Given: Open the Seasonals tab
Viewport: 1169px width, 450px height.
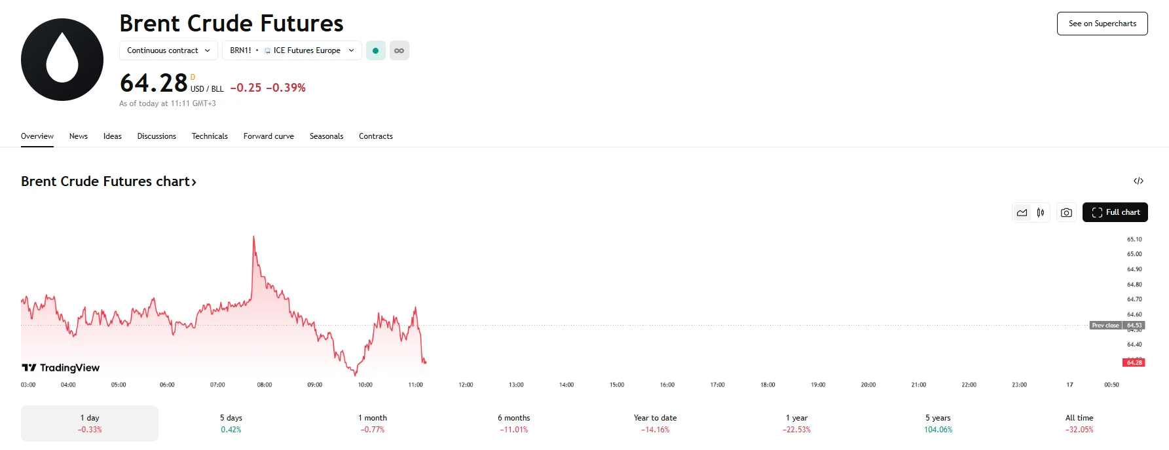Looking at the screenshot, I should point(326,136).
